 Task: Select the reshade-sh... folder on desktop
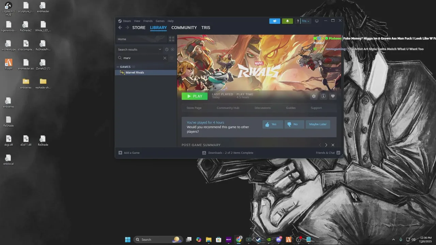43,83
